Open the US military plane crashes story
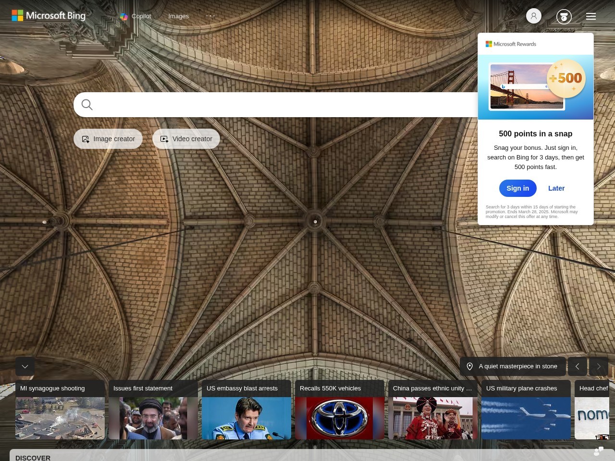Screen dimensions: 615x461 (526, 410)
